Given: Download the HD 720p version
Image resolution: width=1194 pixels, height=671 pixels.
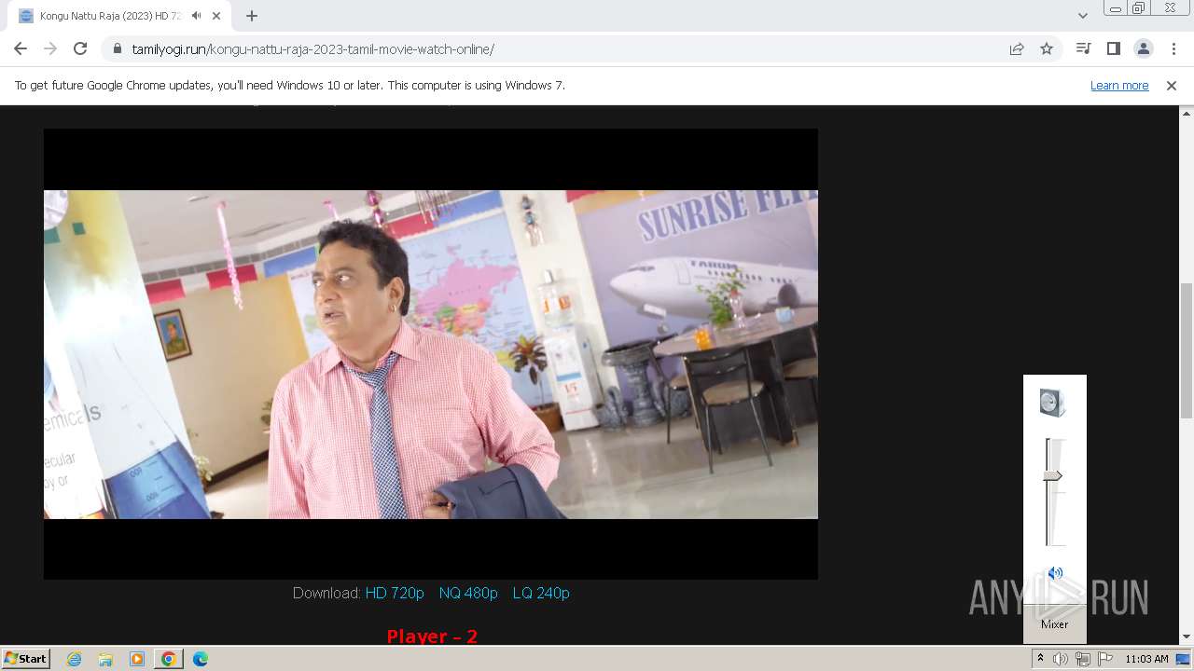Looking at the screenshot, I should tap(395, 593).
